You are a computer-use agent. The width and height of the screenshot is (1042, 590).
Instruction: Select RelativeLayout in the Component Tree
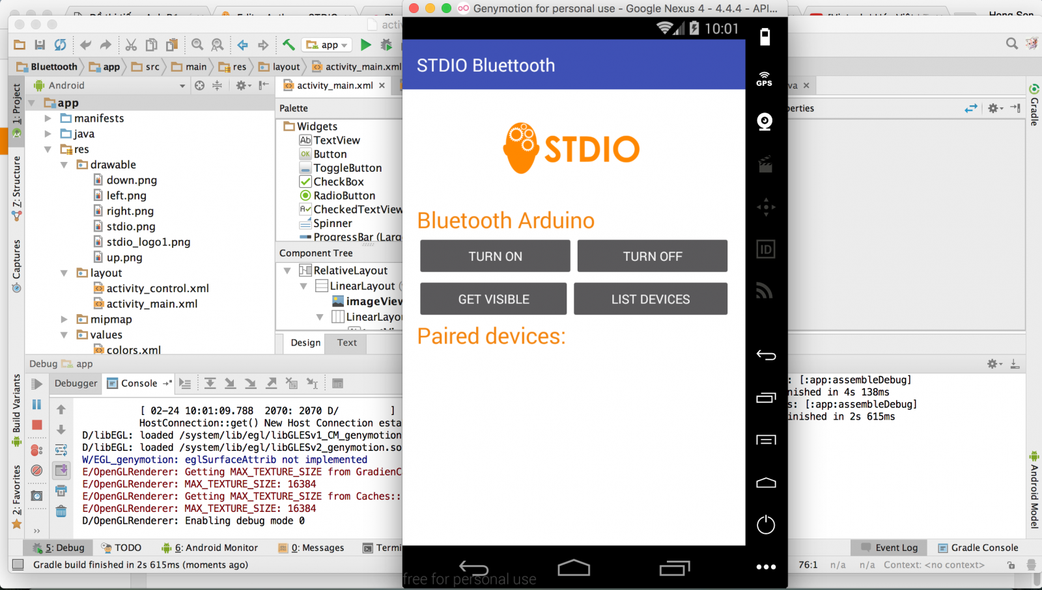tap(343, 271)
